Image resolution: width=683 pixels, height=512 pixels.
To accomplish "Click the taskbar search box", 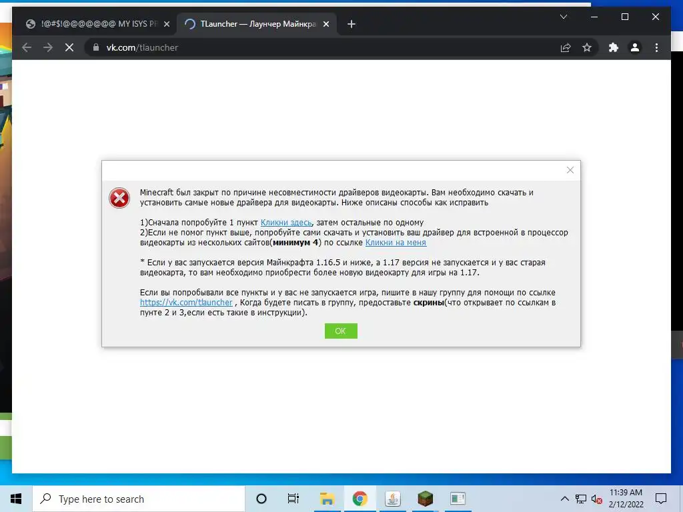I will pos(139,499).
